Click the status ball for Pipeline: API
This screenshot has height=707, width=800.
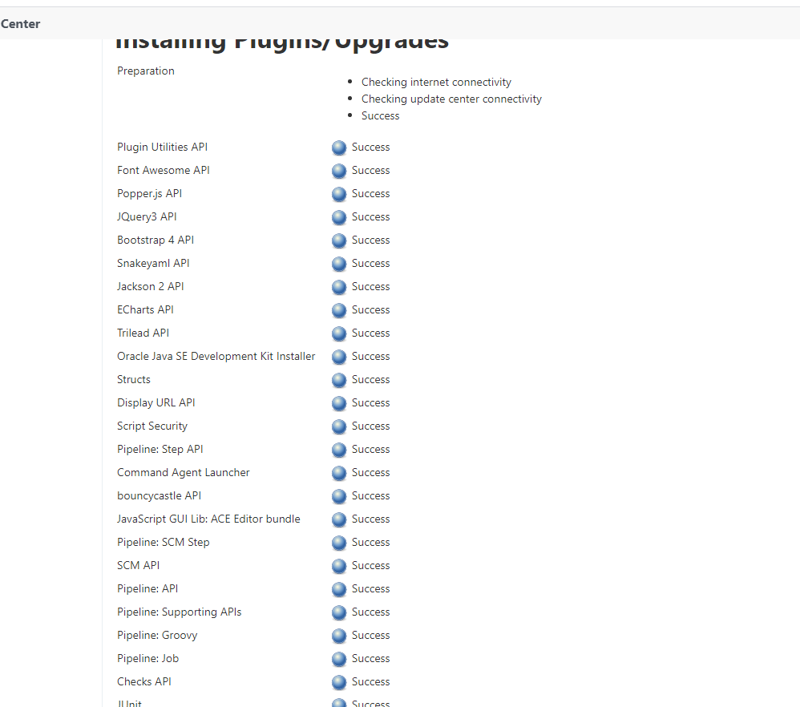coord(339,590)
